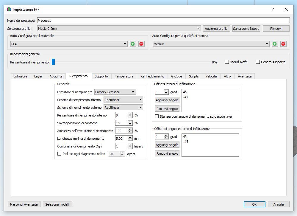Open the Seleziona profilo dropdown
The width and height of the screenshot is (297, 216).
coord(119,29)
